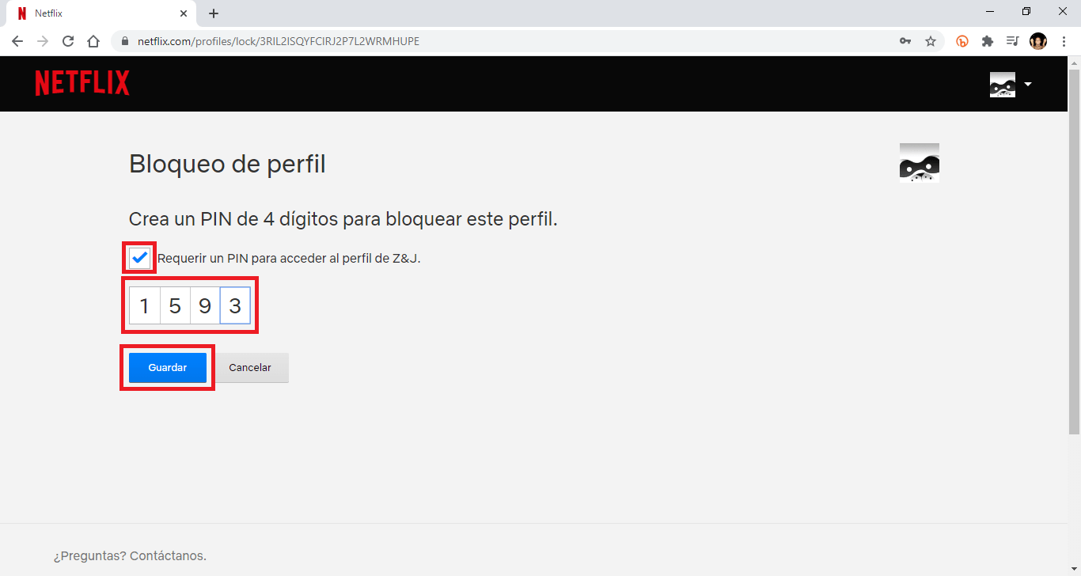This screenshot has height=576, width=1081.
Task: Expand the profile dropdown caret
Action: [1028, 84]
